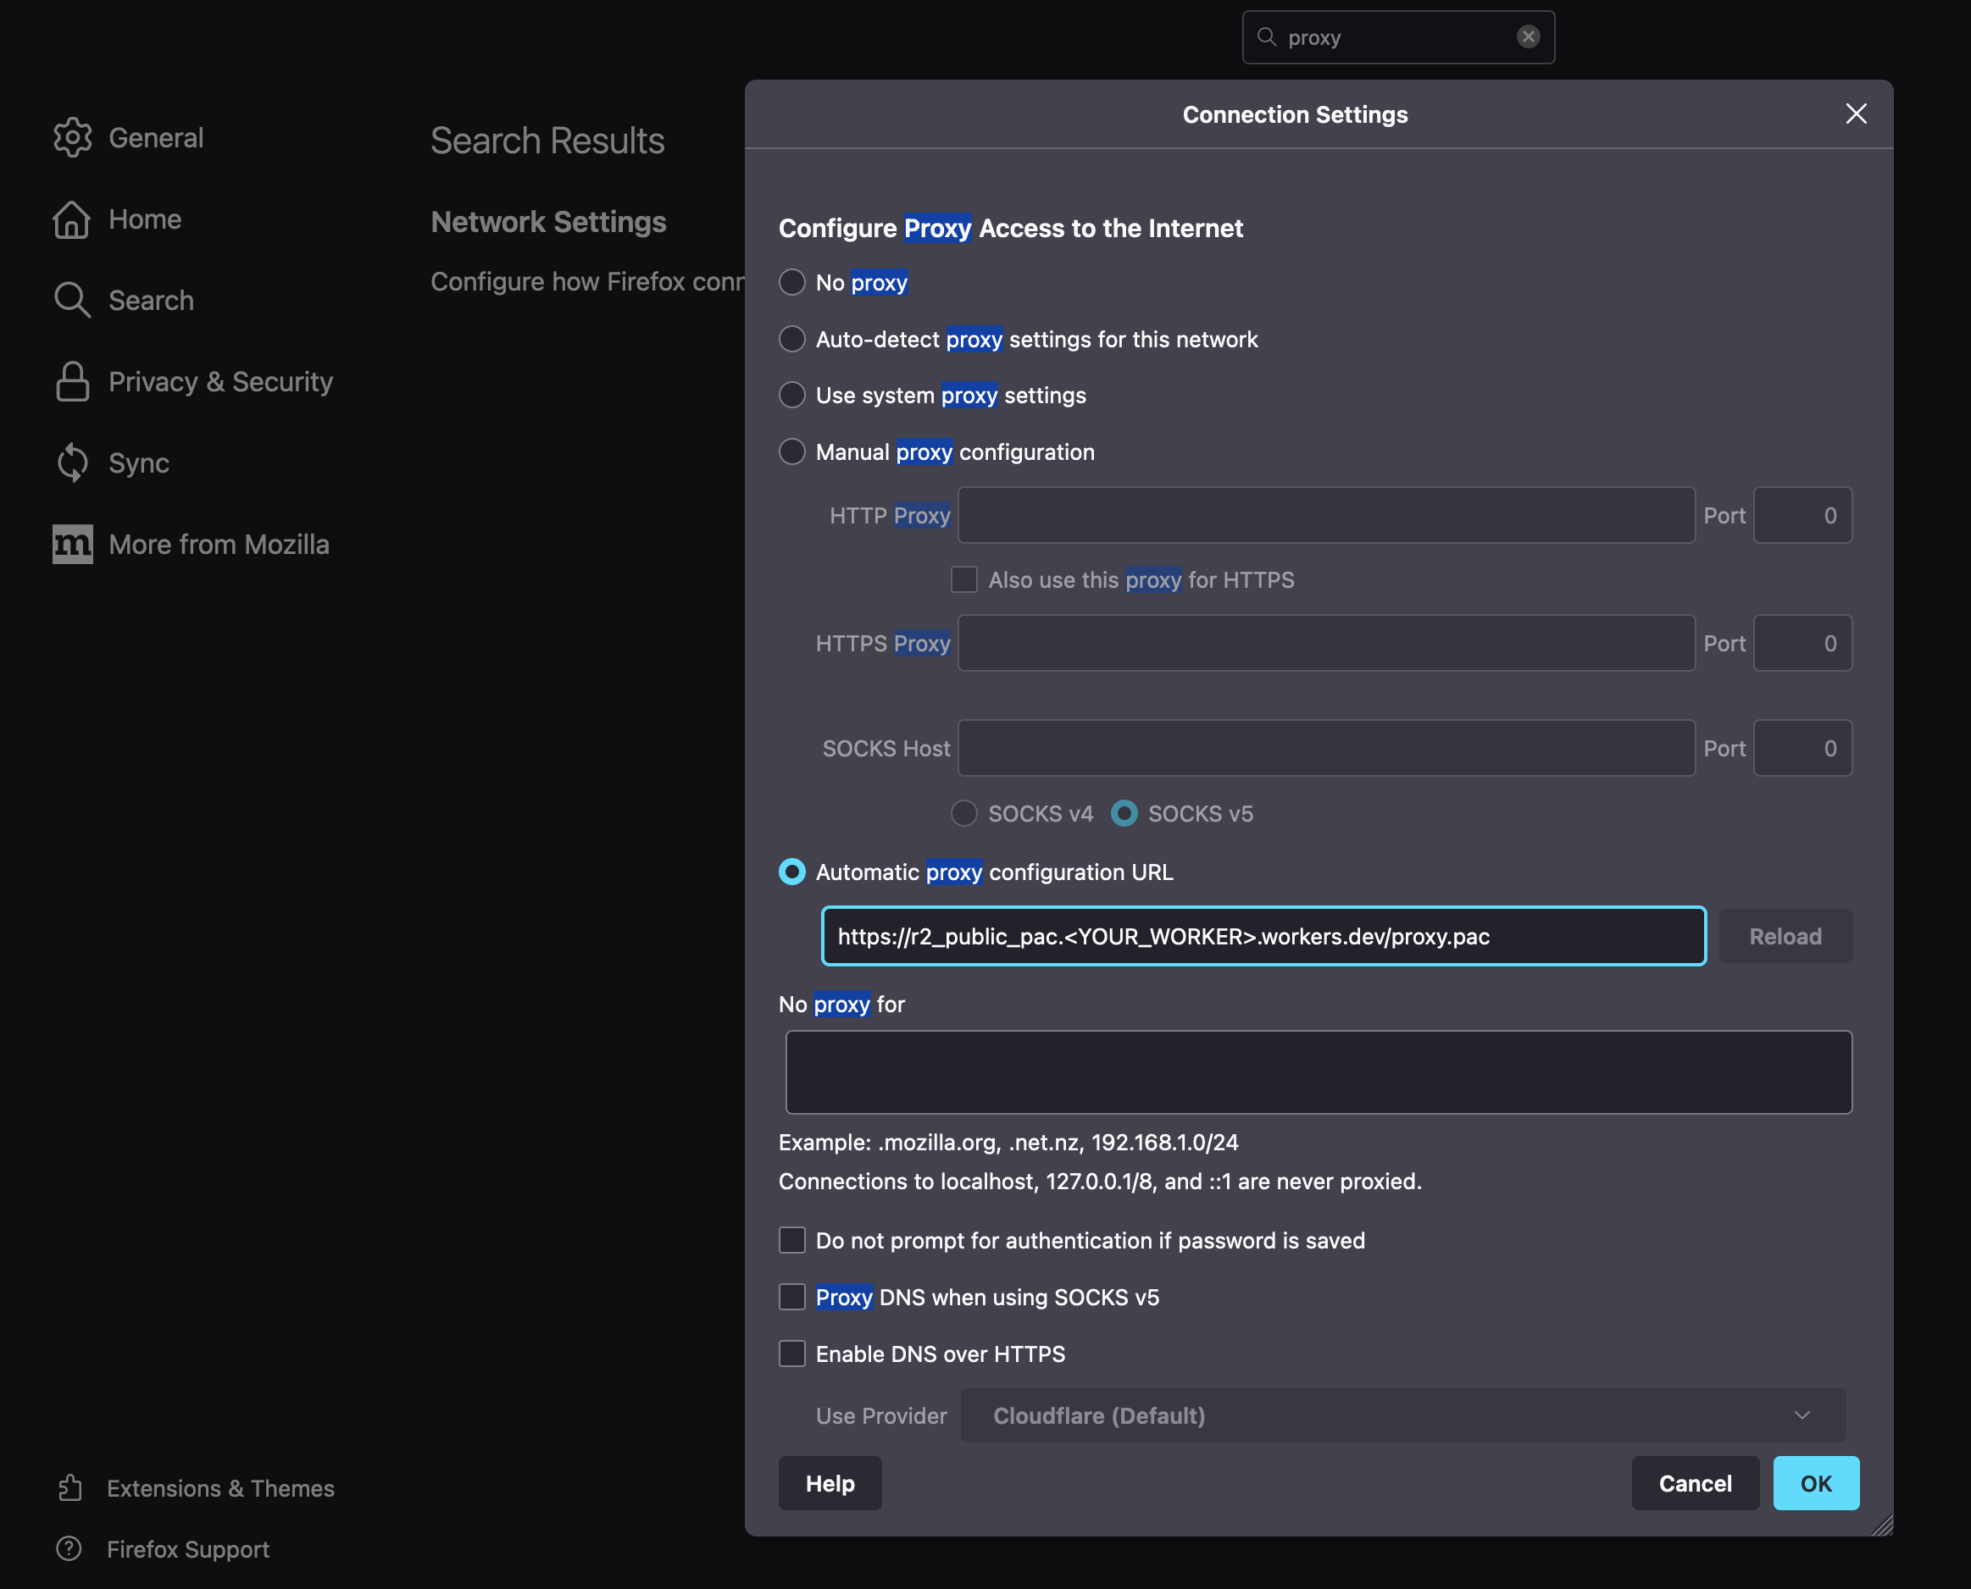Click the Home house icon
Viewport: 1971px width, 1589px height.
[72, 219]
